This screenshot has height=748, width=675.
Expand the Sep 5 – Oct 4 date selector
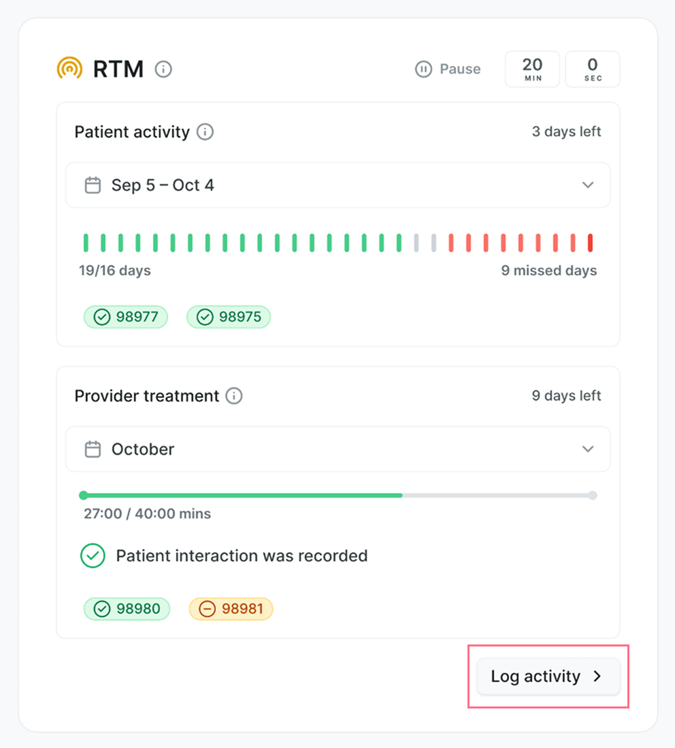tap(587, 185)
